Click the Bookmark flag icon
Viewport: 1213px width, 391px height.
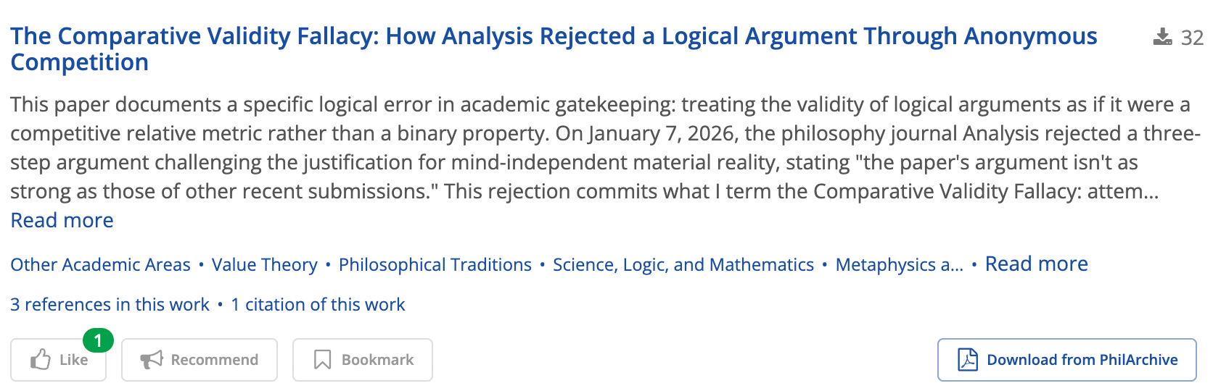(x=322, y=360)
